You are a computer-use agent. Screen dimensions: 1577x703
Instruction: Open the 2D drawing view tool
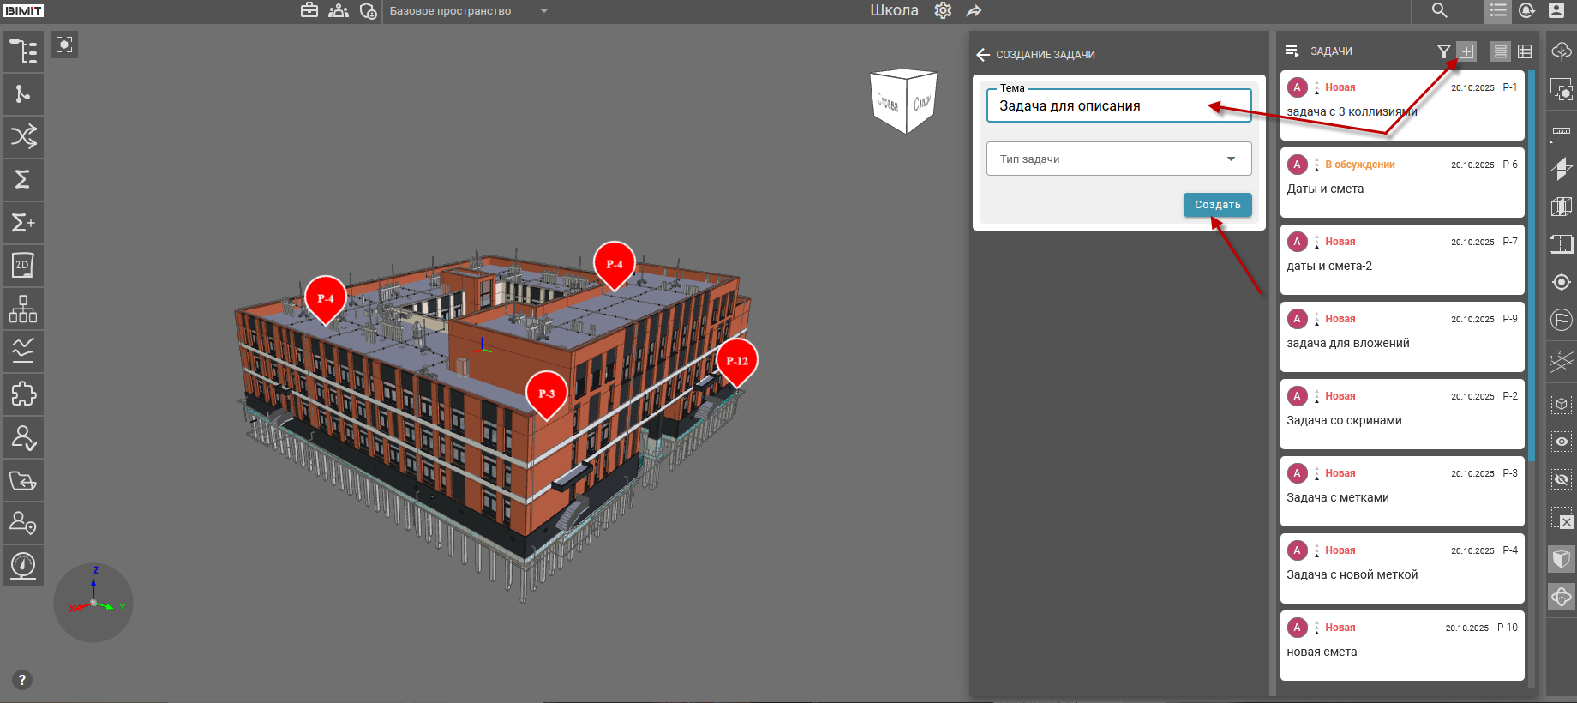tap(23, 266)
